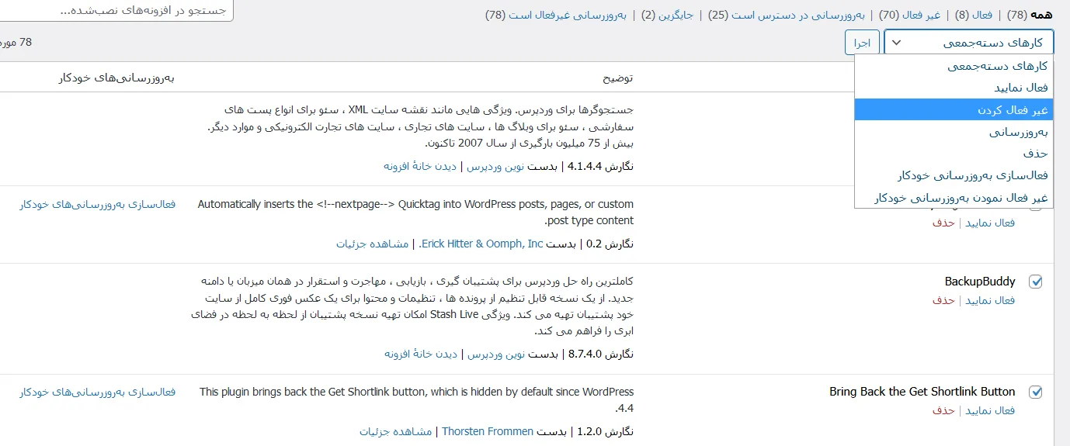Activate BackupBuddy with 'فعال نمایید'
The width and height of the screenshot is (1070, 446).
click(989, 300)
